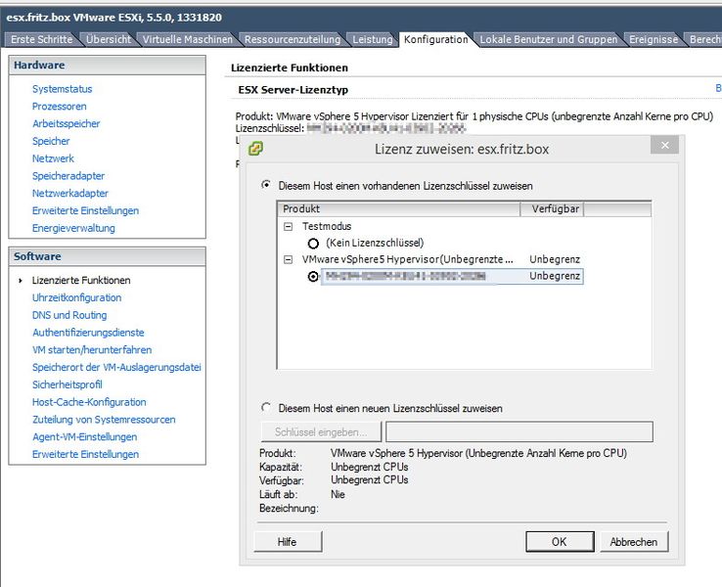This screenshot has height=587, width=722.
Task: Open the Authentifizierungsdienste link
Action: 88,333
